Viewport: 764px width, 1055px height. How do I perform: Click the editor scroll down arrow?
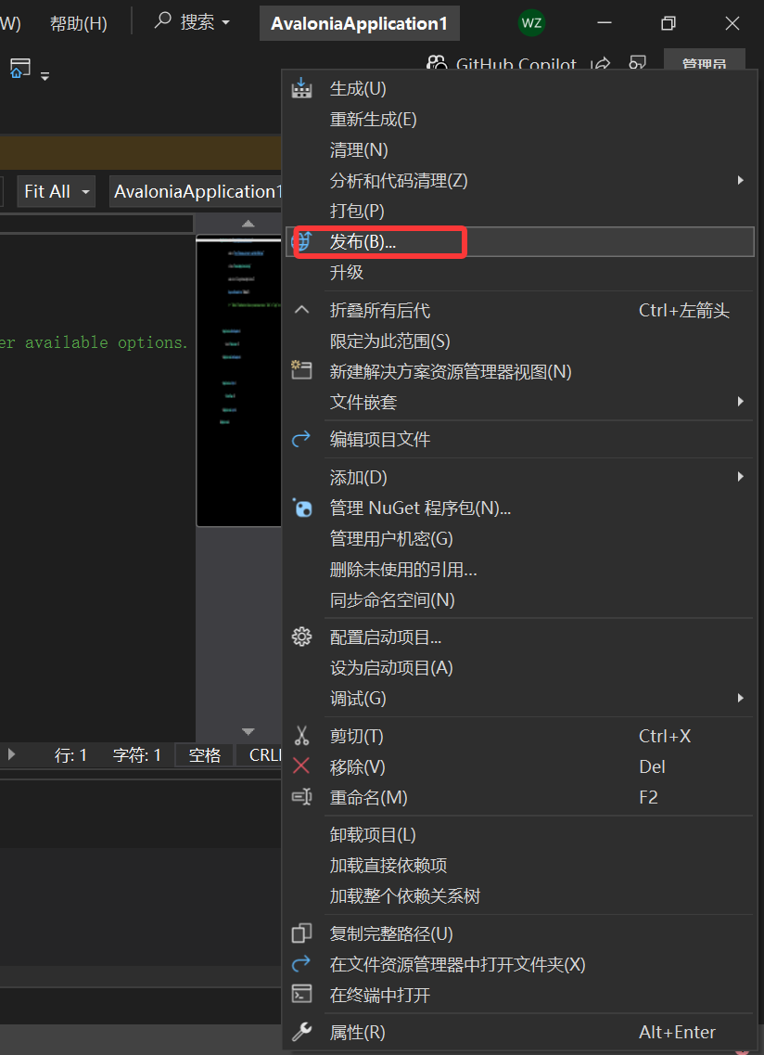click(248, 731)
